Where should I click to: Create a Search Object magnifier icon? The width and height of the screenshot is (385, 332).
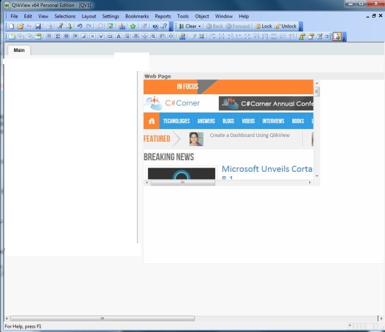pyautogui.click(x=153, y=36)
